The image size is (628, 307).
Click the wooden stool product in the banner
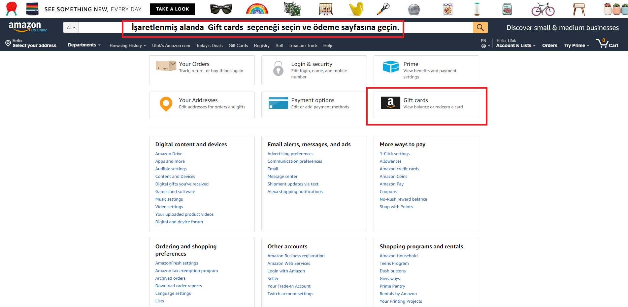(x=579, y=9)
